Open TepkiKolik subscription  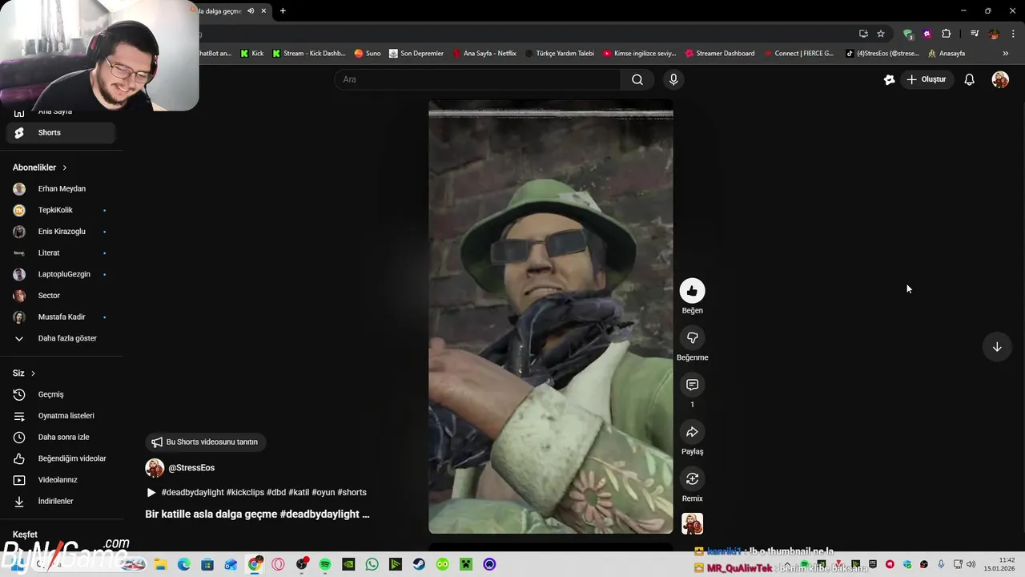61,210
